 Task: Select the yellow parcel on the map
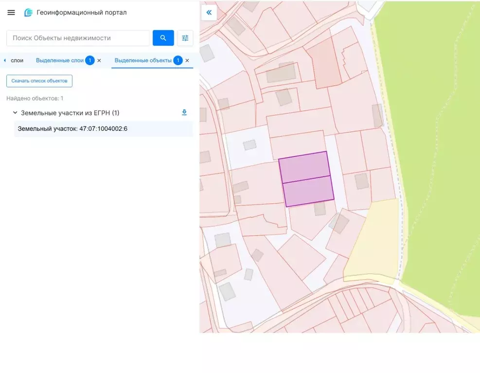click(372, 243)
